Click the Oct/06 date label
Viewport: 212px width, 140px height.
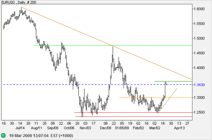pyautogui.click(x=69, y=128)
